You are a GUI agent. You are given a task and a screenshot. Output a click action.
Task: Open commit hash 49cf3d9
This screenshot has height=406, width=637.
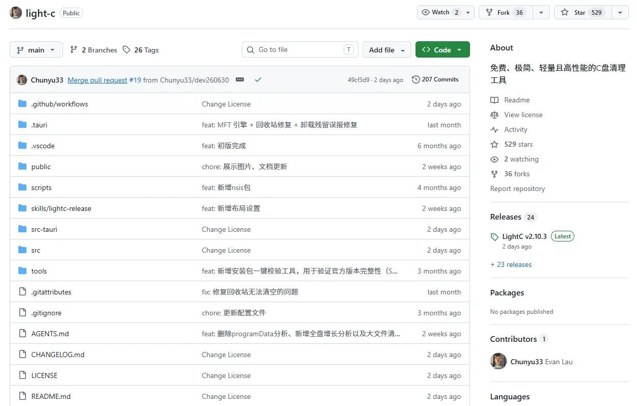coord(358,80)
